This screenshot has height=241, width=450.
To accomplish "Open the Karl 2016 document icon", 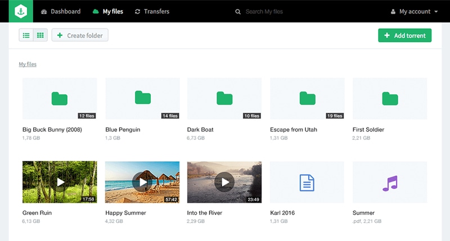I will tap(307, 182).
